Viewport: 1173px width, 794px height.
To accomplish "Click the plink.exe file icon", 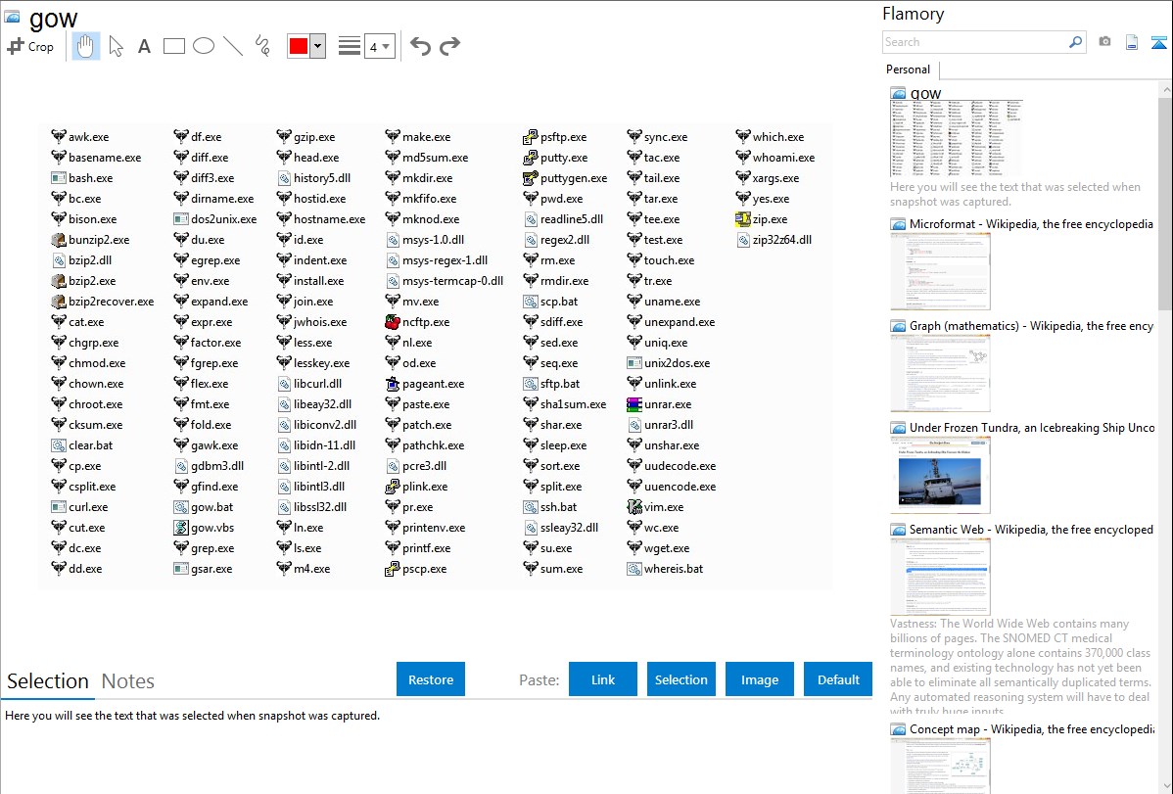I will (x=393, y=487).
